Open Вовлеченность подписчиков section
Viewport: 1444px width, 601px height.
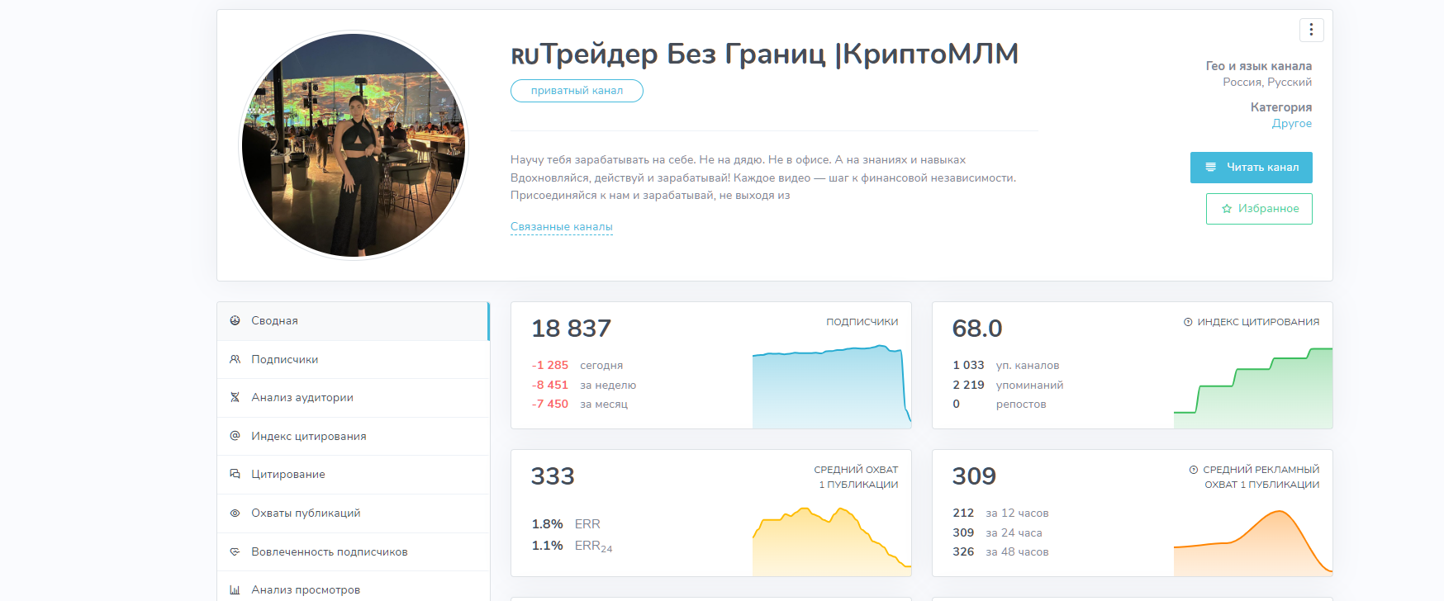[354, 551]
